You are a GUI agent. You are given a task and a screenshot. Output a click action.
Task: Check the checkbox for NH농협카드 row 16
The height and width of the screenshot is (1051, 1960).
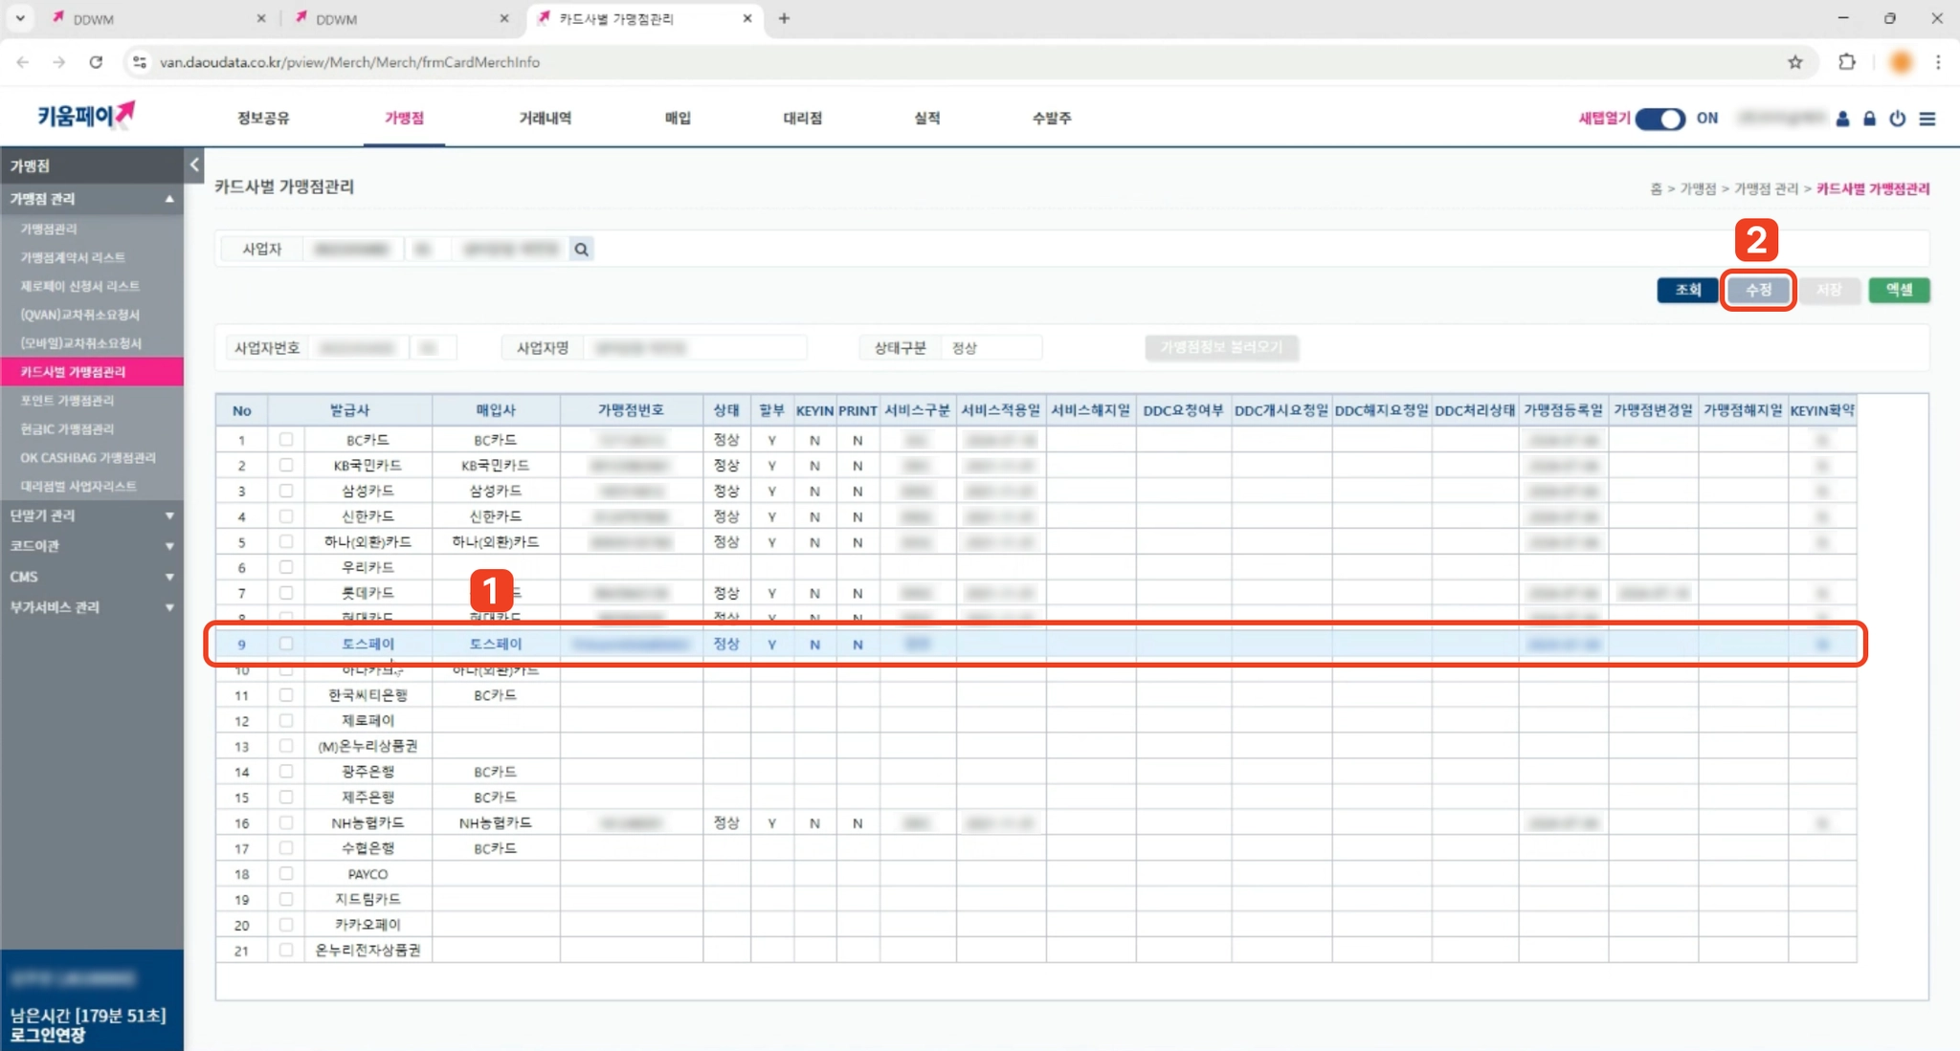[286, 822]
